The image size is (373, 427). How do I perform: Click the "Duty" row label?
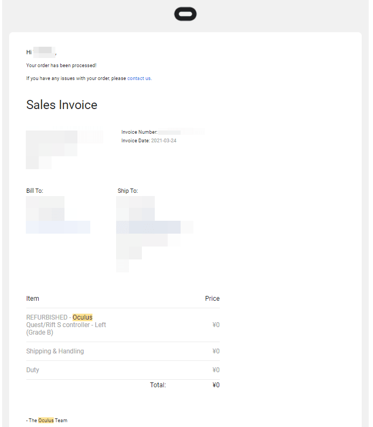coord(33,370)
